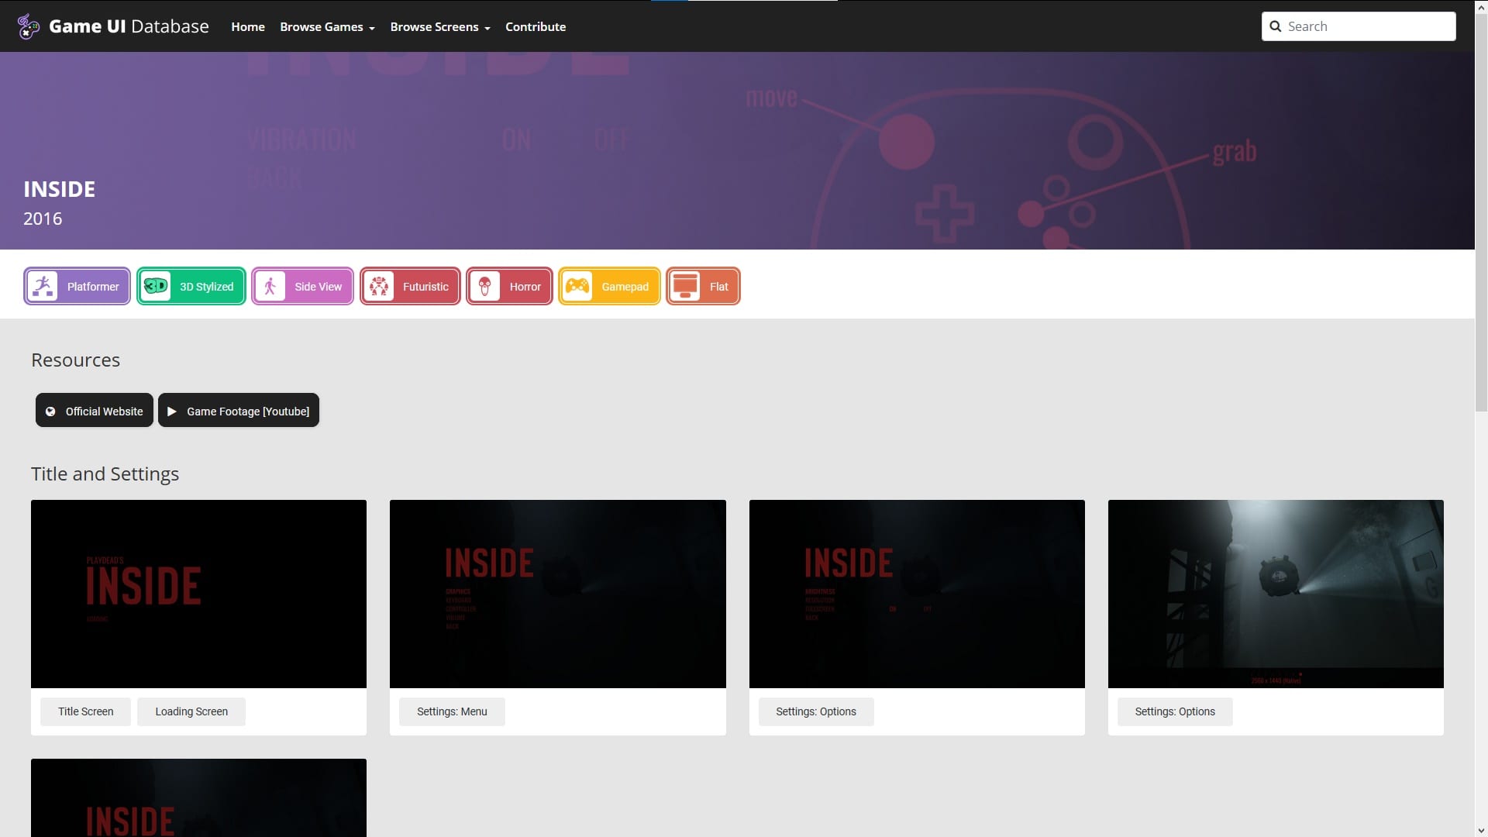Open the Home menu item
1488x837 pixels.
pos(248,26)
